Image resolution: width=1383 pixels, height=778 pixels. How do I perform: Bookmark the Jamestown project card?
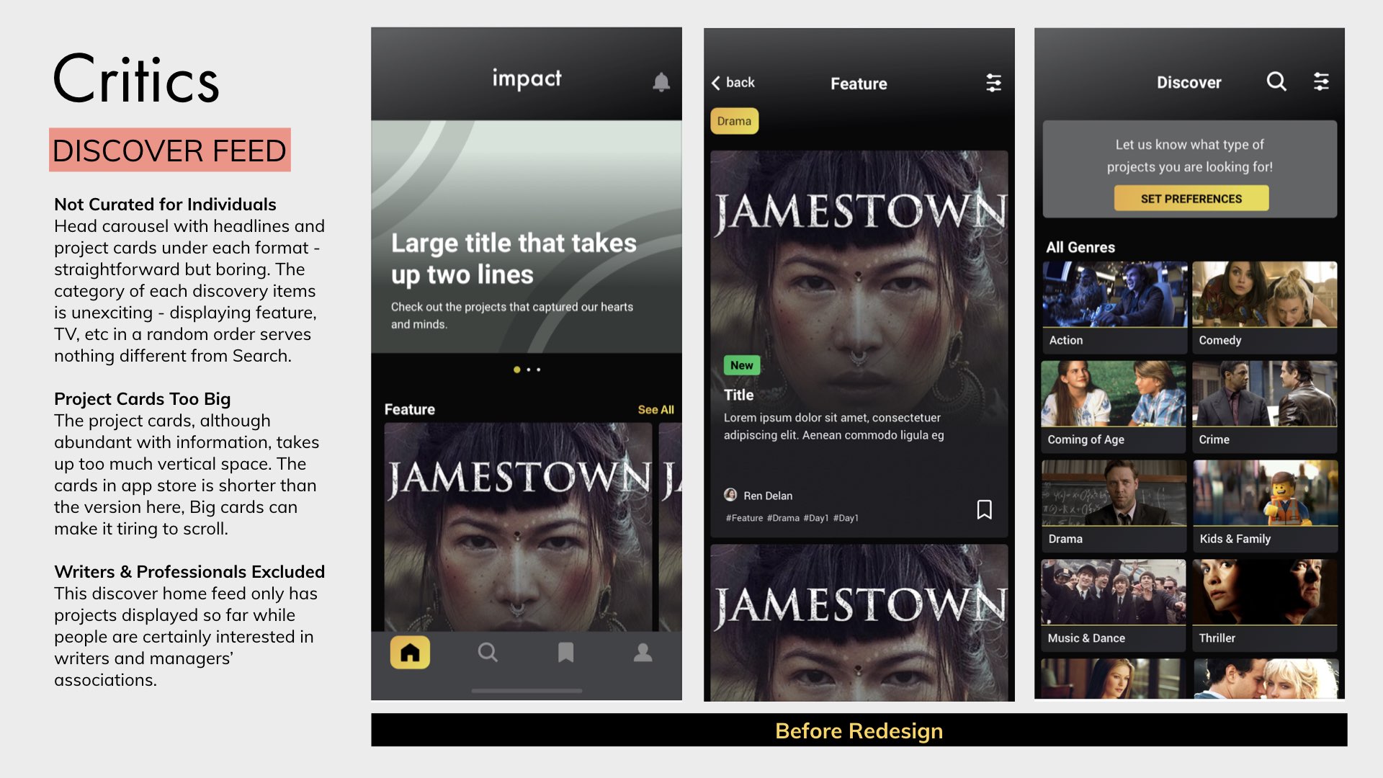pos(984,509)
